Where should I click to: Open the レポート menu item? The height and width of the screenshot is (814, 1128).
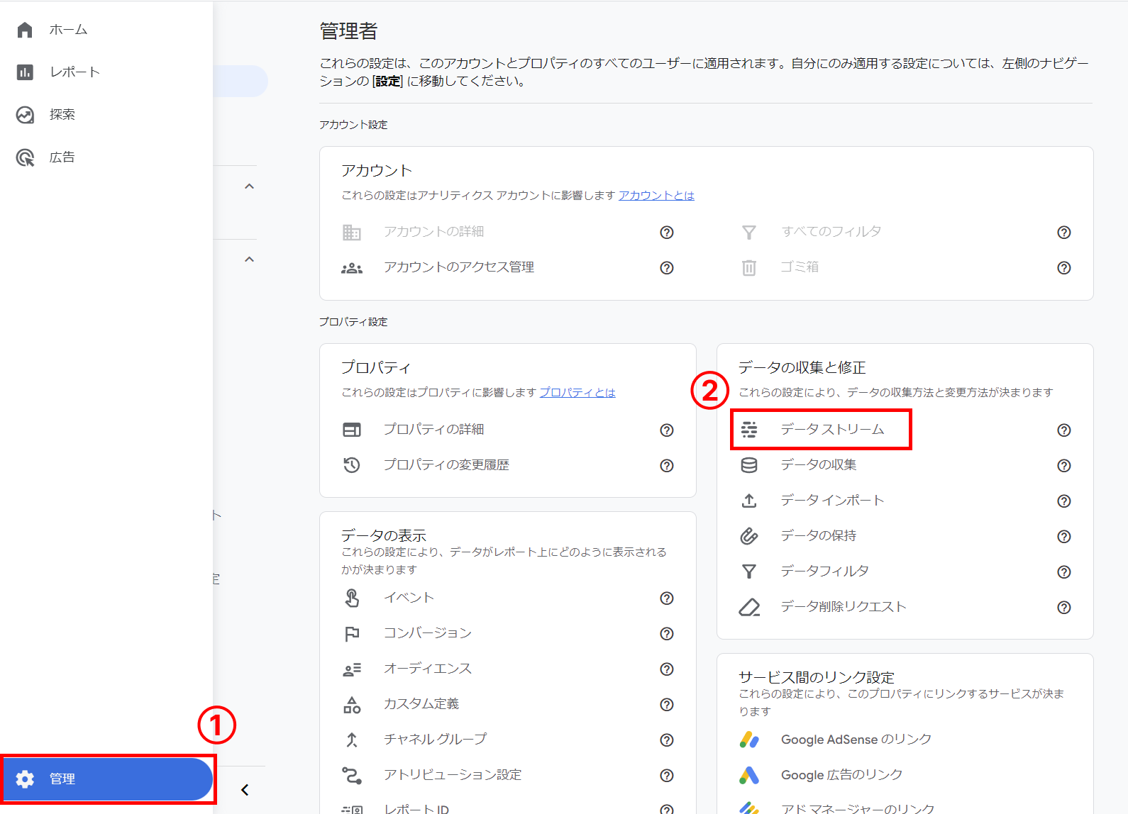pos(74,72)
